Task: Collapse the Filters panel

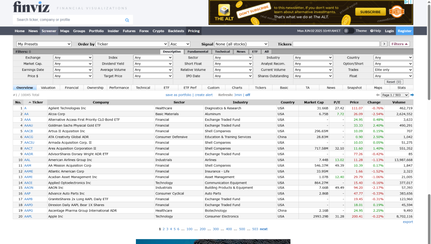Action: tap(400, 44)
